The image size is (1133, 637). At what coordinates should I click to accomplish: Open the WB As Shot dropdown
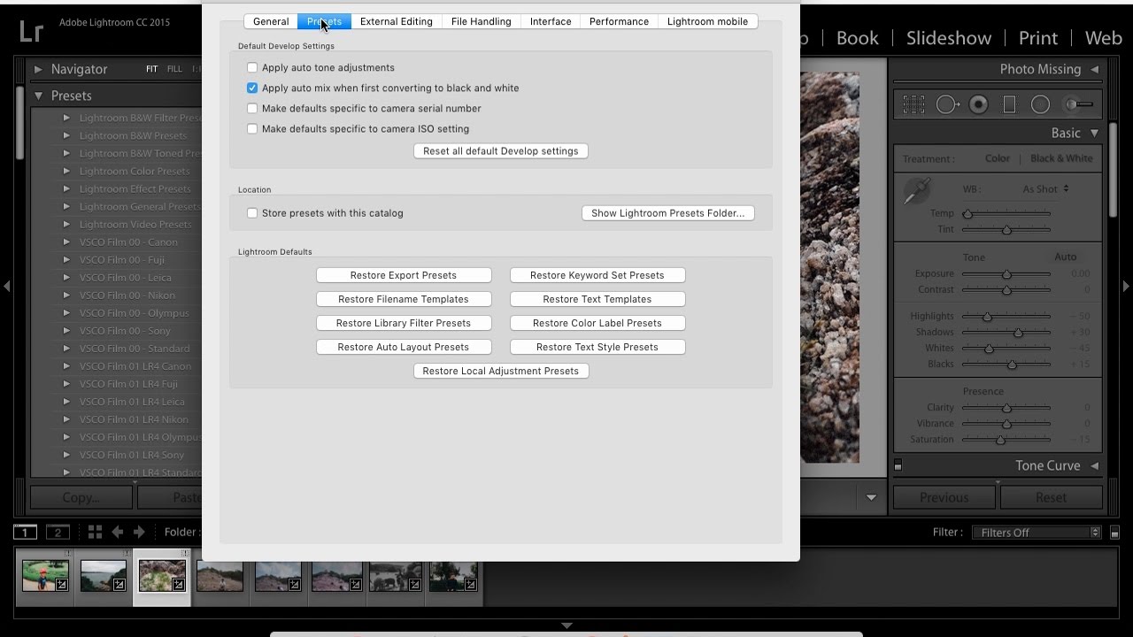pyautogui.click(x=1046, y=188)
